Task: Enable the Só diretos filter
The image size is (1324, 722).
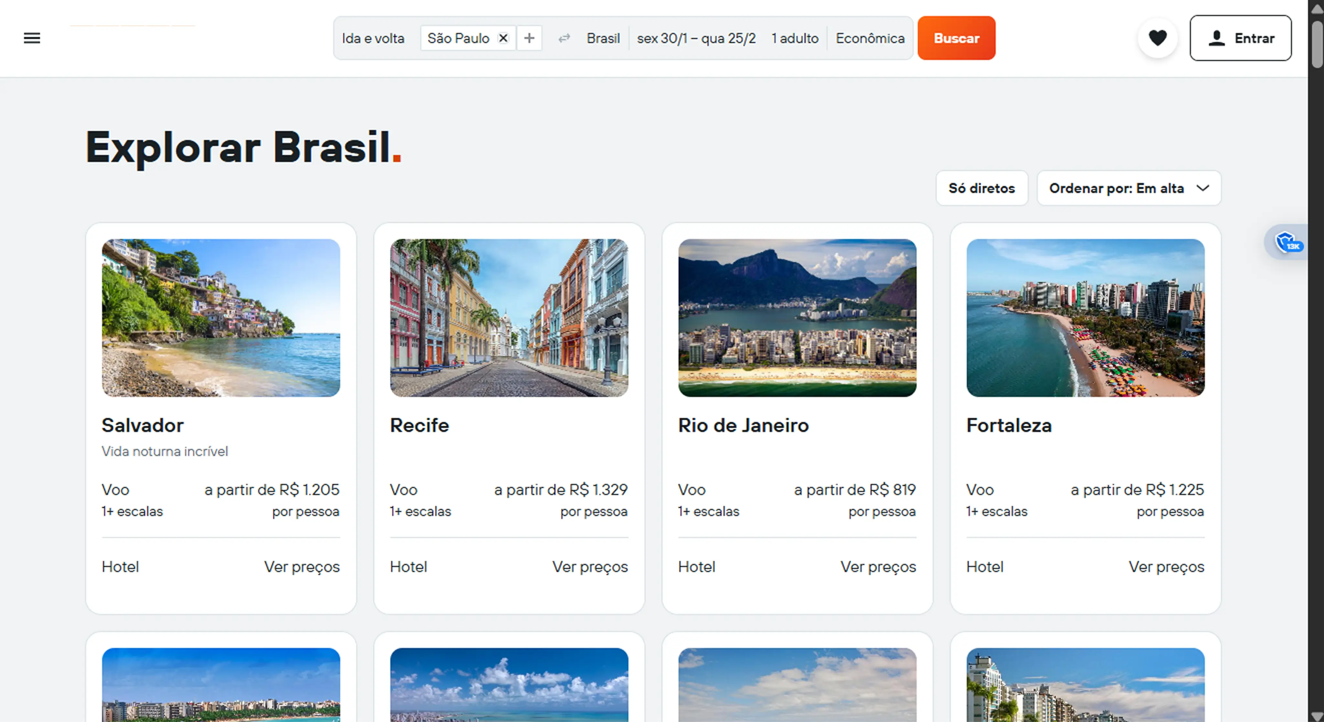Action: (x=982, y=188)
